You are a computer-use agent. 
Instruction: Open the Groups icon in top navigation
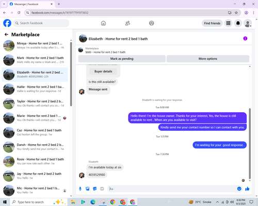(x=152, y=23)
